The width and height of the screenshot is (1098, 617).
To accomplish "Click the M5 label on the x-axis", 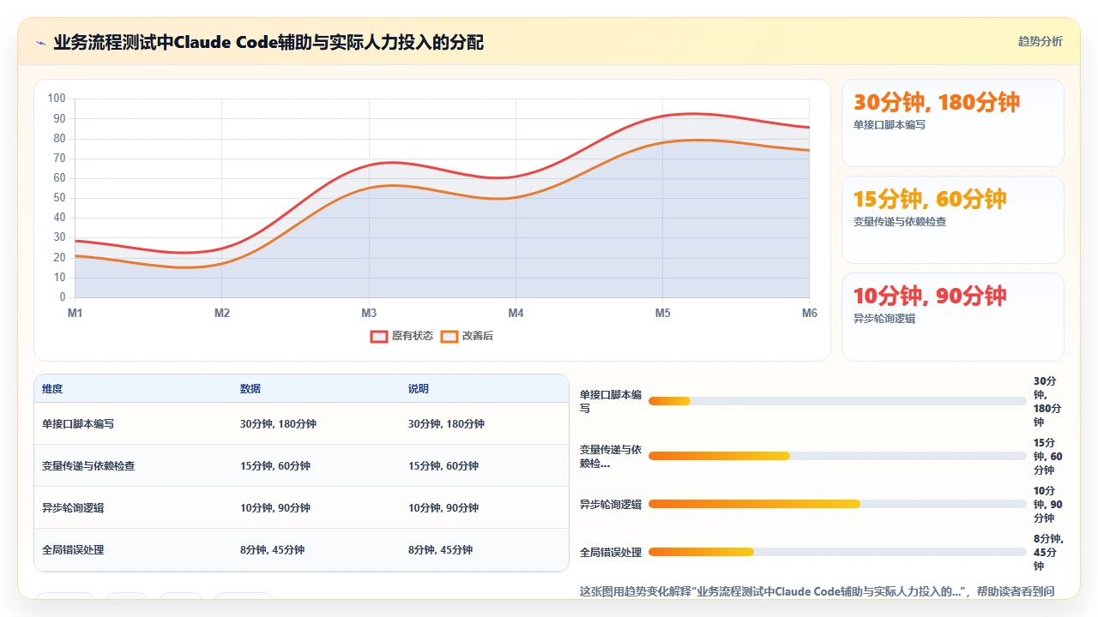I will [x=663, y=314].
